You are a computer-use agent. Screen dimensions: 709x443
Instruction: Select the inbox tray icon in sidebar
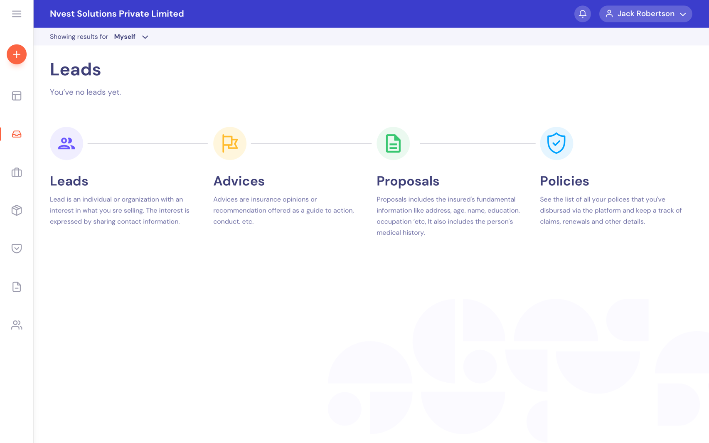pos(17,134)
